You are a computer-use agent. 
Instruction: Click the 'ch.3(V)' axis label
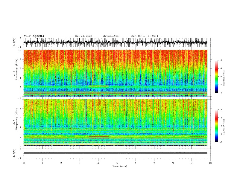point(14,153)
